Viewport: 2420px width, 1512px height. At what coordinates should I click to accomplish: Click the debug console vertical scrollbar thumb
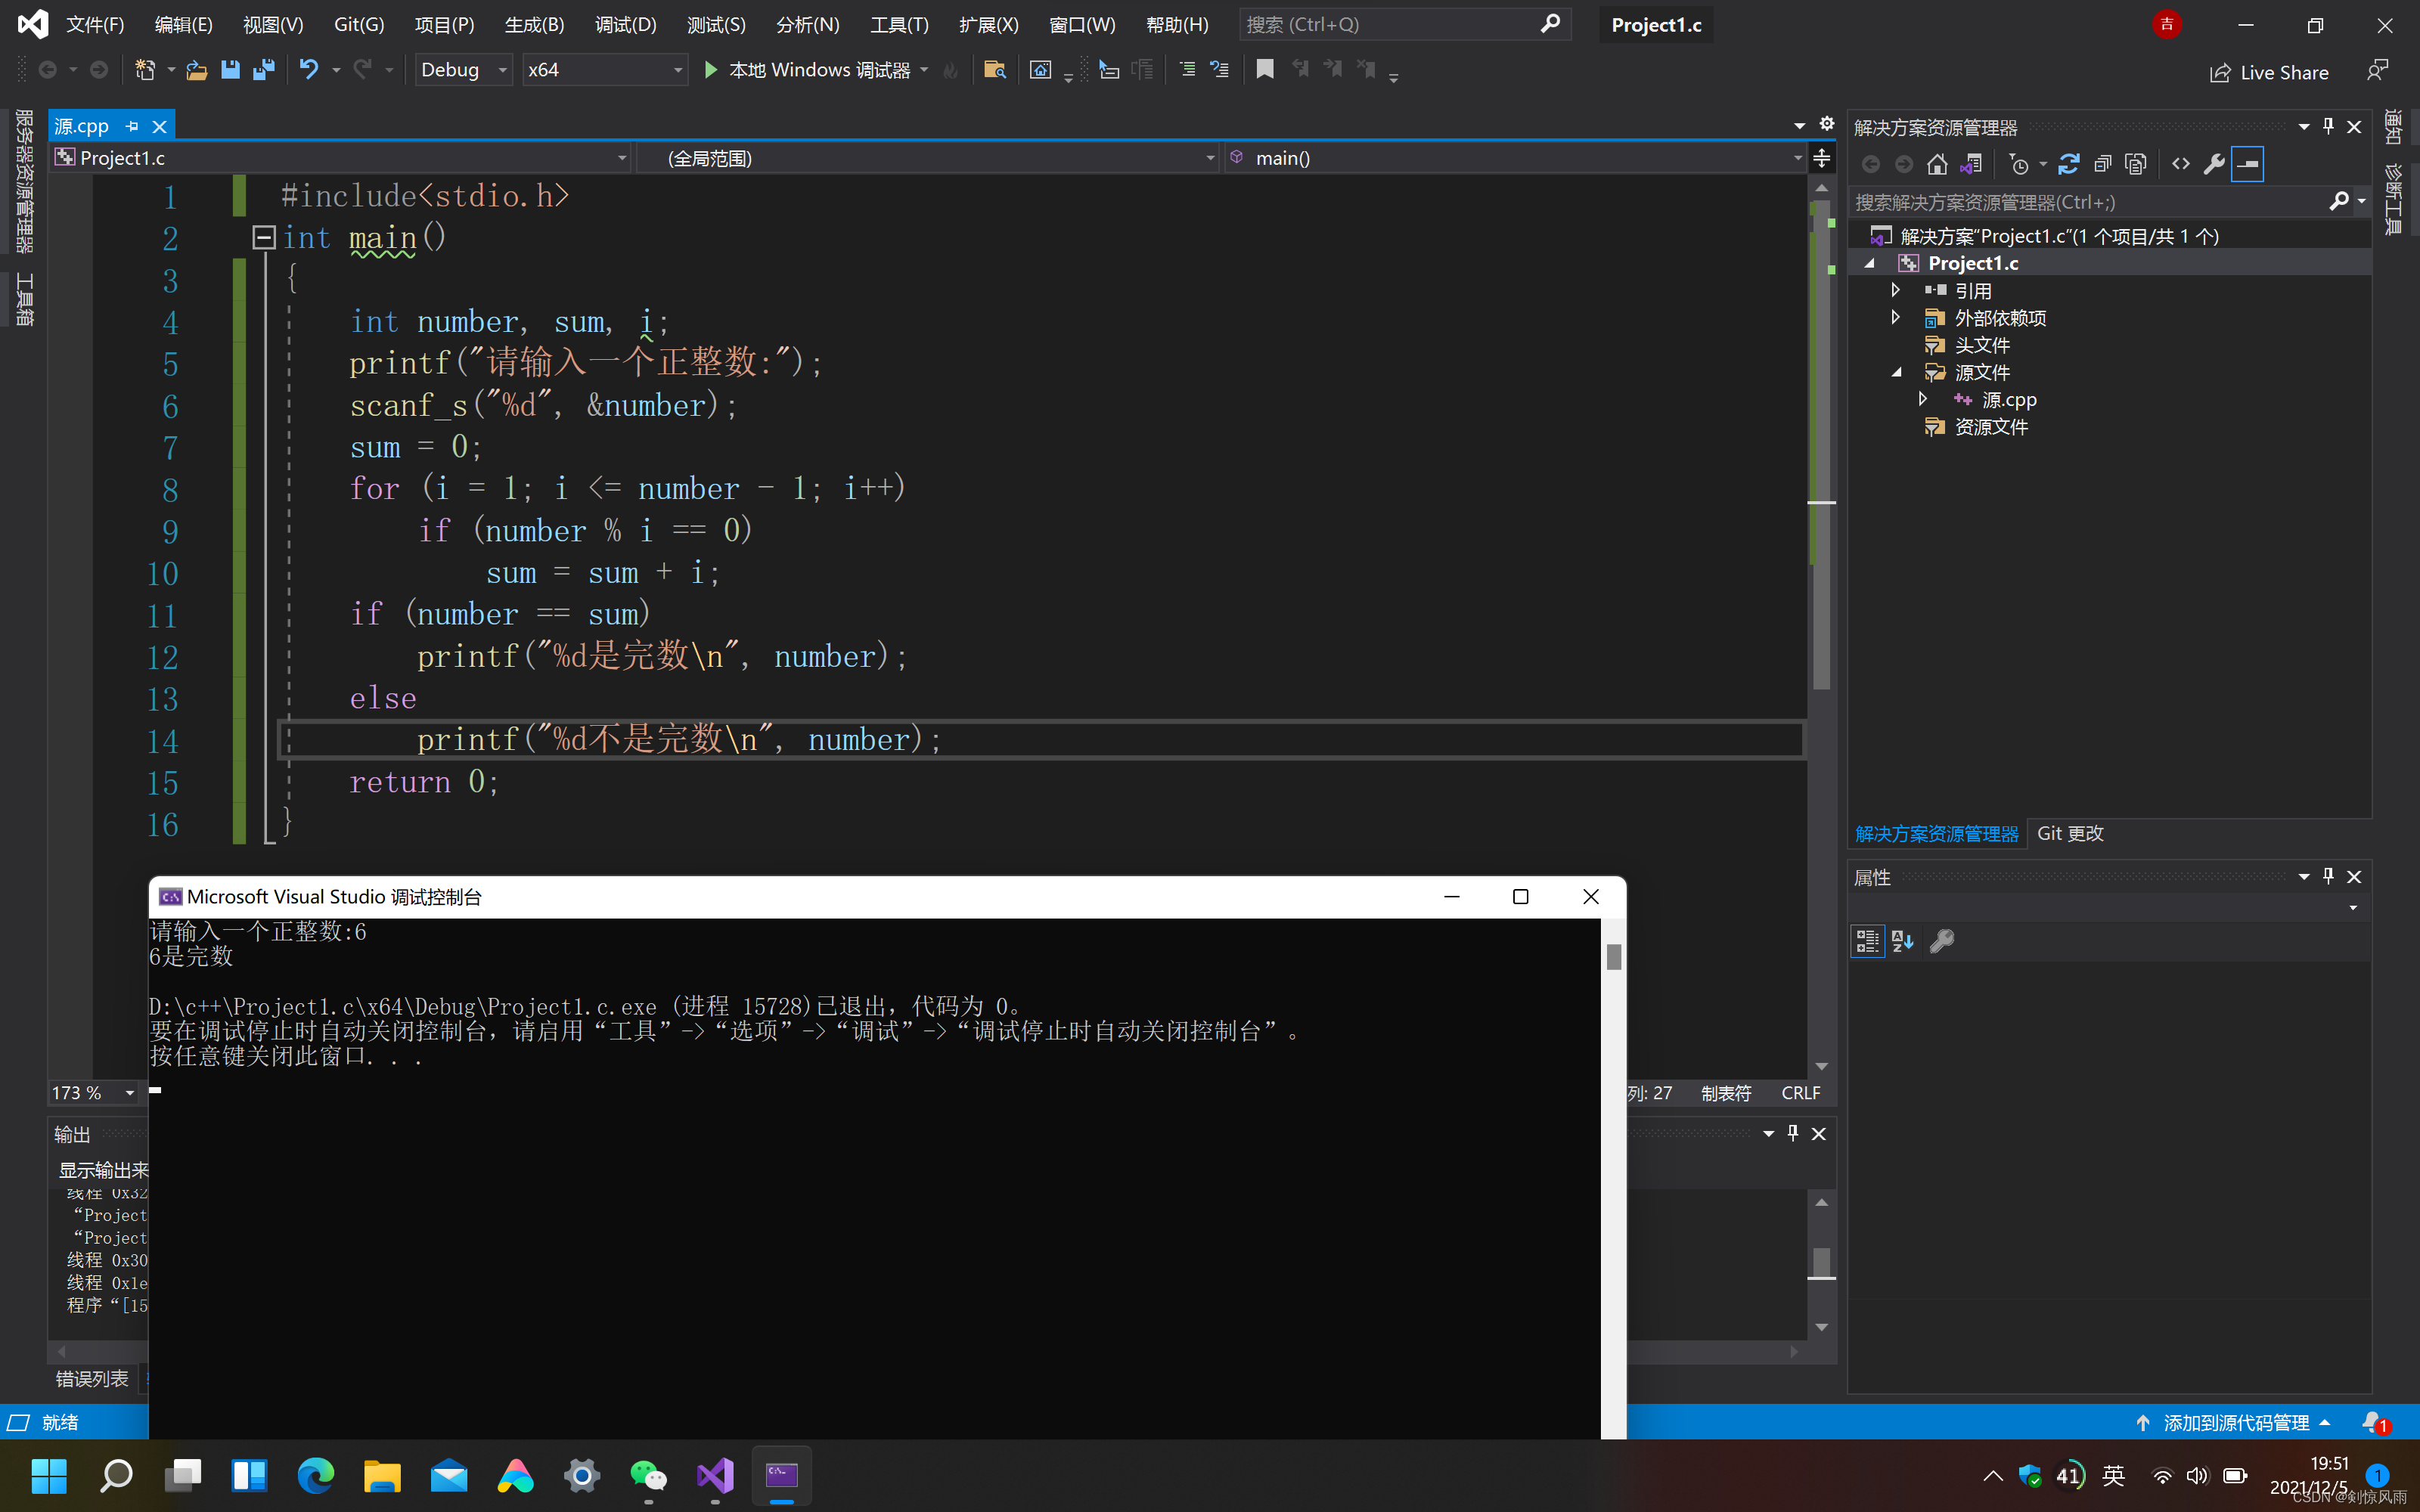coord(1613,957)
